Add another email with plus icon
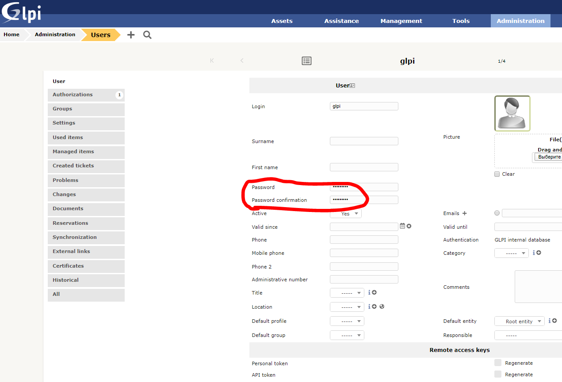 464,213
